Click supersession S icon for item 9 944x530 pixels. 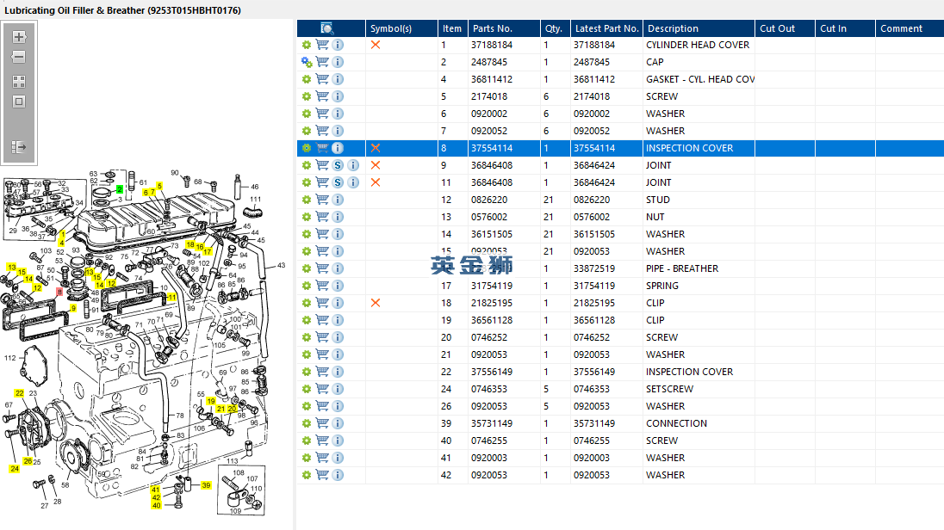coord(338,165)
